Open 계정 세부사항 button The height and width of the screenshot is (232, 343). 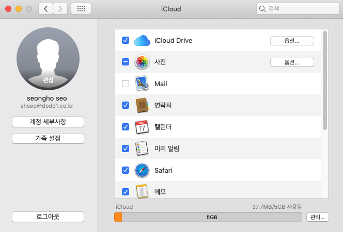[48, 122]
